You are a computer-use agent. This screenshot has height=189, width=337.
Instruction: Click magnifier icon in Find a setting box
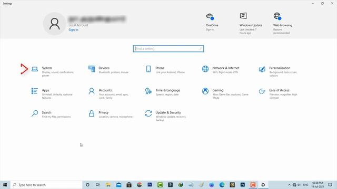[x=201, y=49]
